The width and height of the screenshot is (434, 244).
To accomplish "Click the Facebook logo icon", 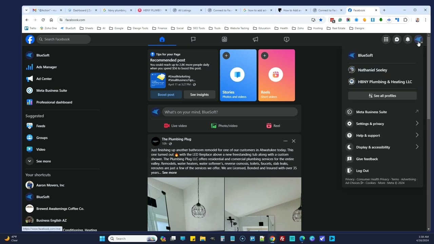I will pyautogui.click(x=30, y=39).
